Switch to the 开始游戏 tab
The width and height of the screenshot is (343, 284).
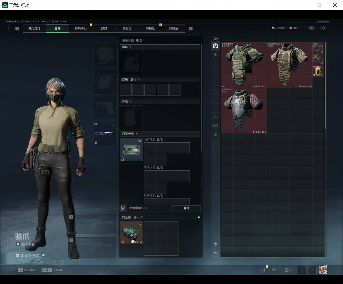(x=34, y=28)
